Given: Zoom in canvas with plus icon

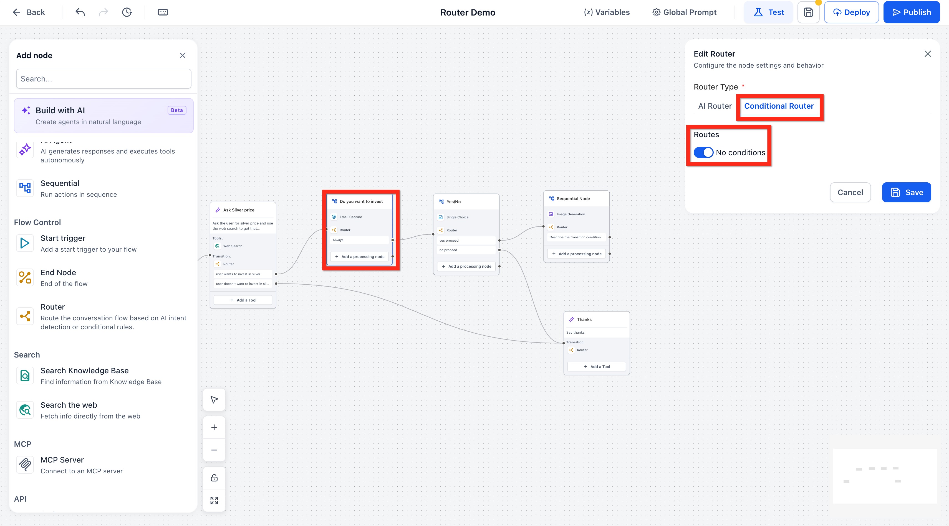Looking at the screenshot, I should coord(214,427).
